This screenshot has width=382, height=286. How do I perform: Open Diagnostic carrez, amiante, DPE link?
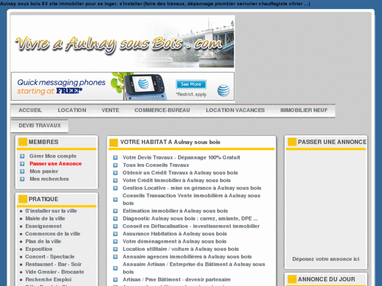pos(190,219)
